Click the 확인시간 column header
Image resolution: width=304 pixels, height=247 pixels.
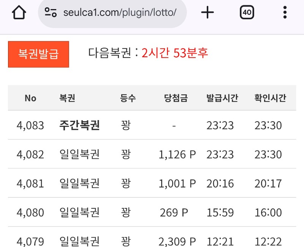(270, 98)
